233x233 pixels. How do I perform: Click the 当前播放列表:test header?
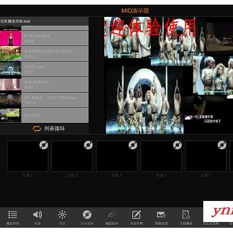coord(15,21)
